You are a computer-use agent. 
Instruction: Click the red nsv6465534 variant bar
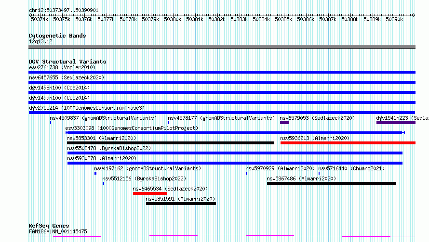coord(150,194)
